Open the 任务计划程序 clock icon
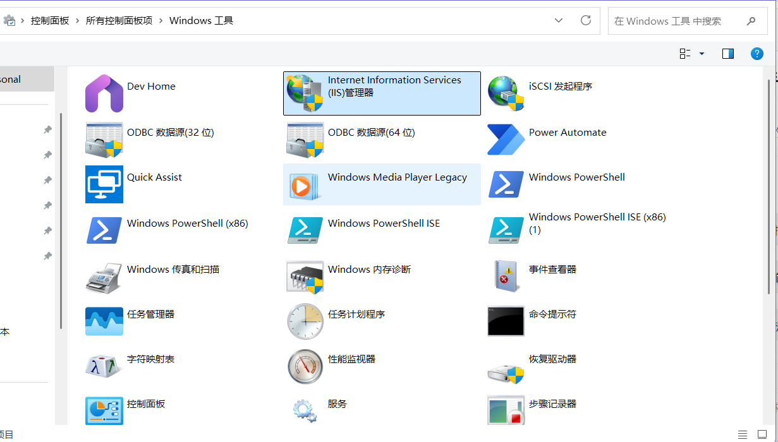Image resolution: width=778 pixels, height=442 pixels. click(305, 321)
